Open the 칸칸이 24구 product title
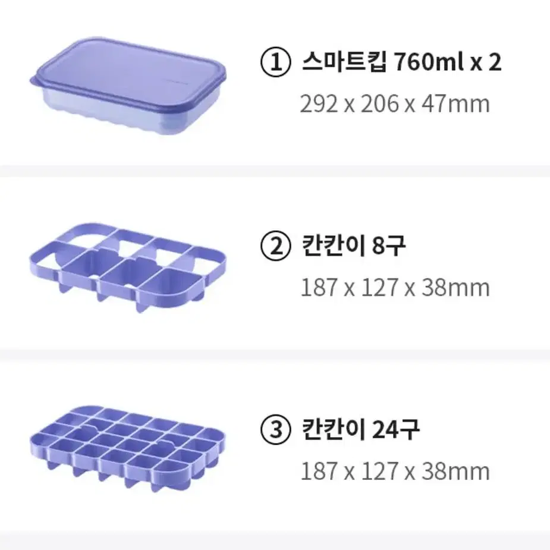The height and width of the screenshot is (550, 550). click(360, 429)
